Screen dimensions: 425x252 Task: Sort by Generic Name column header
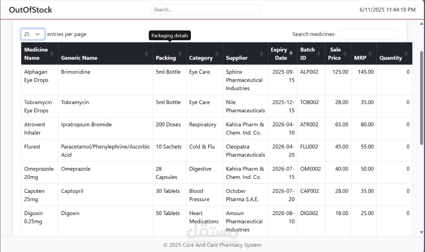click(105, 54)
